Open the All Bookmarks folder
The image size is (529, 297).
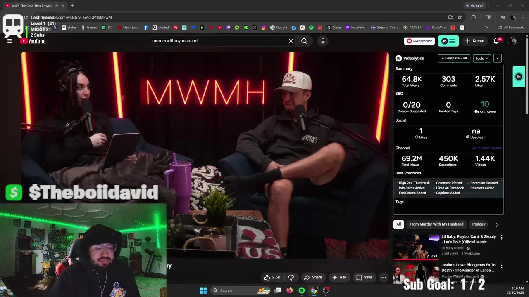pyautogui.click(x=511, y=28)
